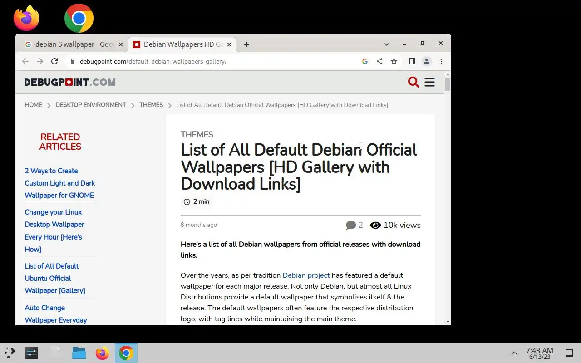Screen dimensions: 581x363
Task: Toggle the browser side panel
Action: tap(412, 61)
